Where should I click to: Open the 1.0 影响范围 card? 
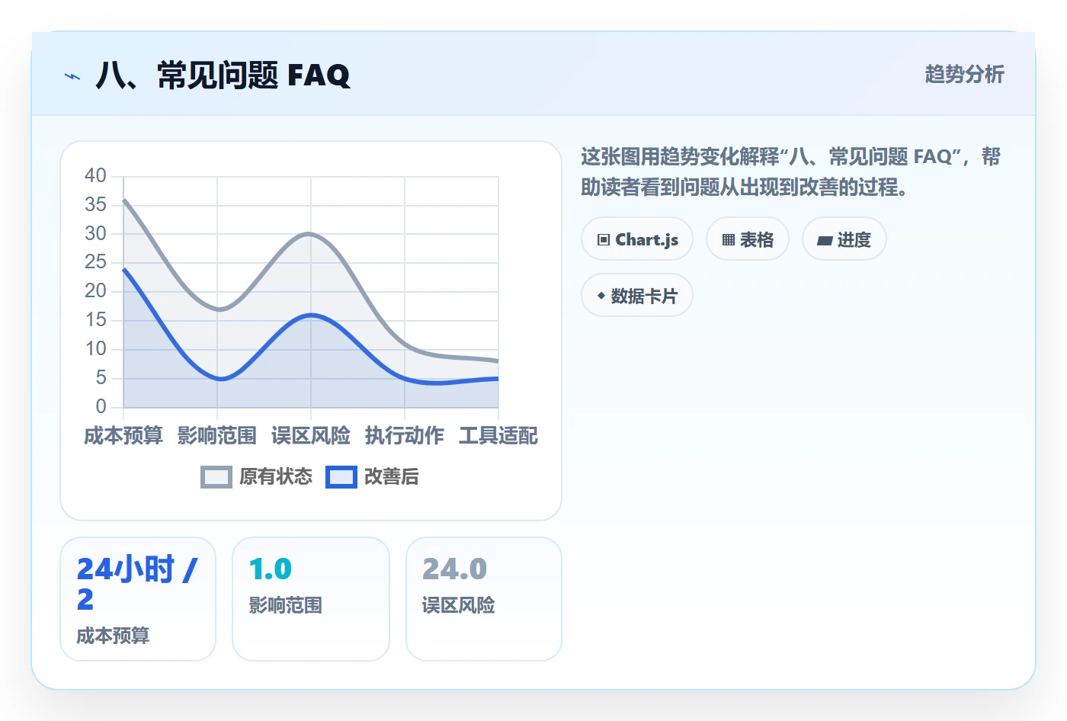tap(311, 599)
